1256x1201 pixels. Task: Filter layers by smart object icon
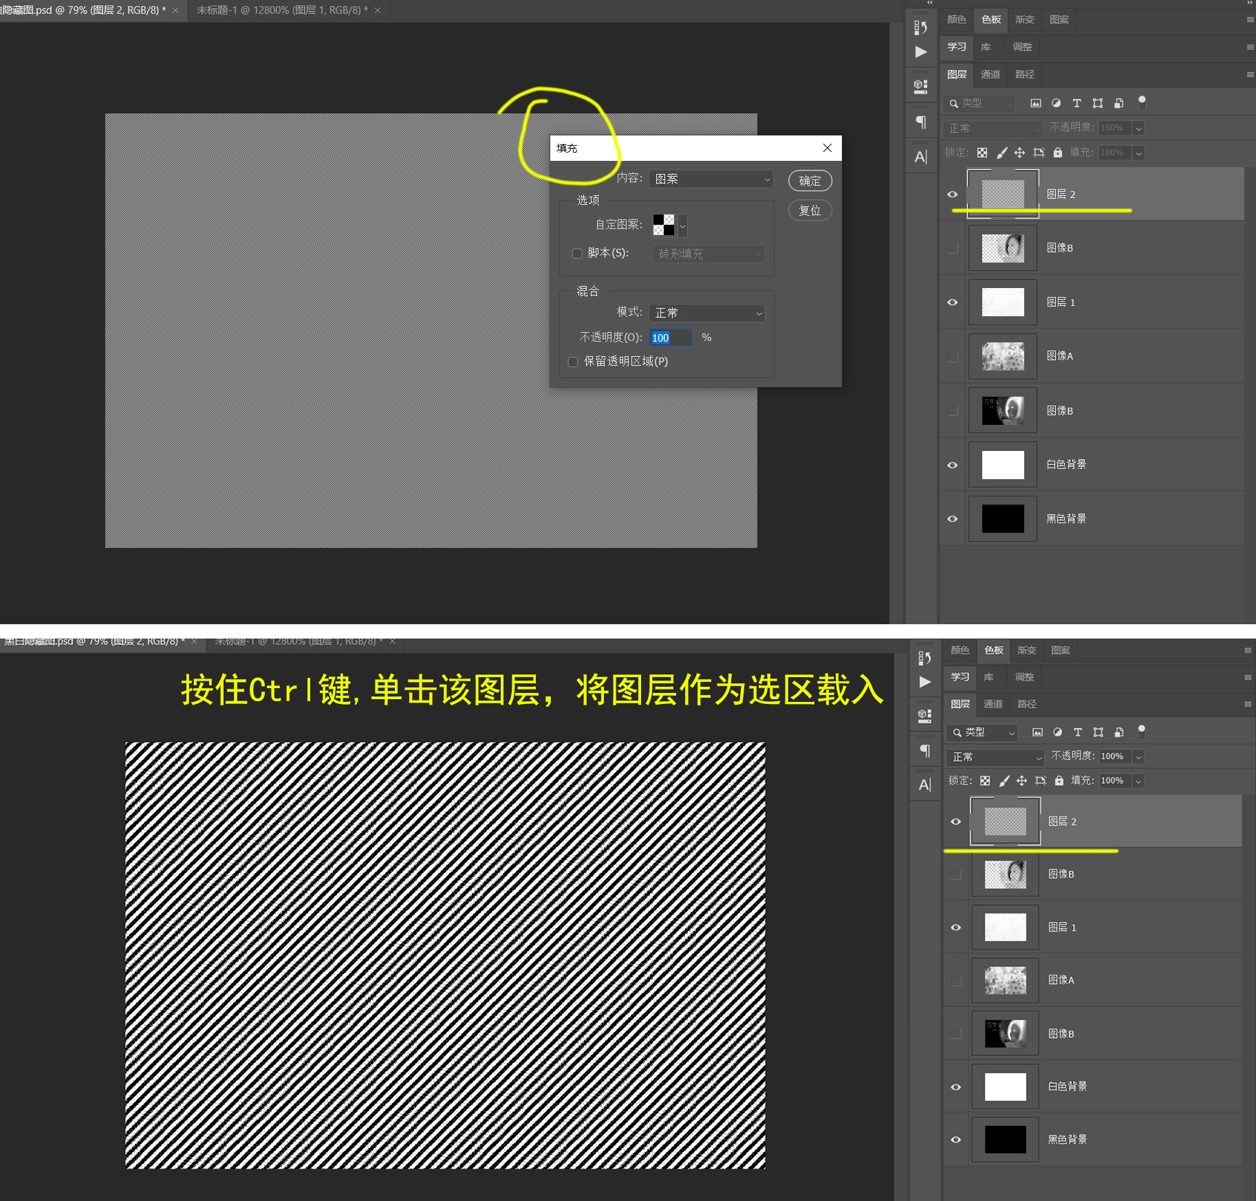[1118, 103]
